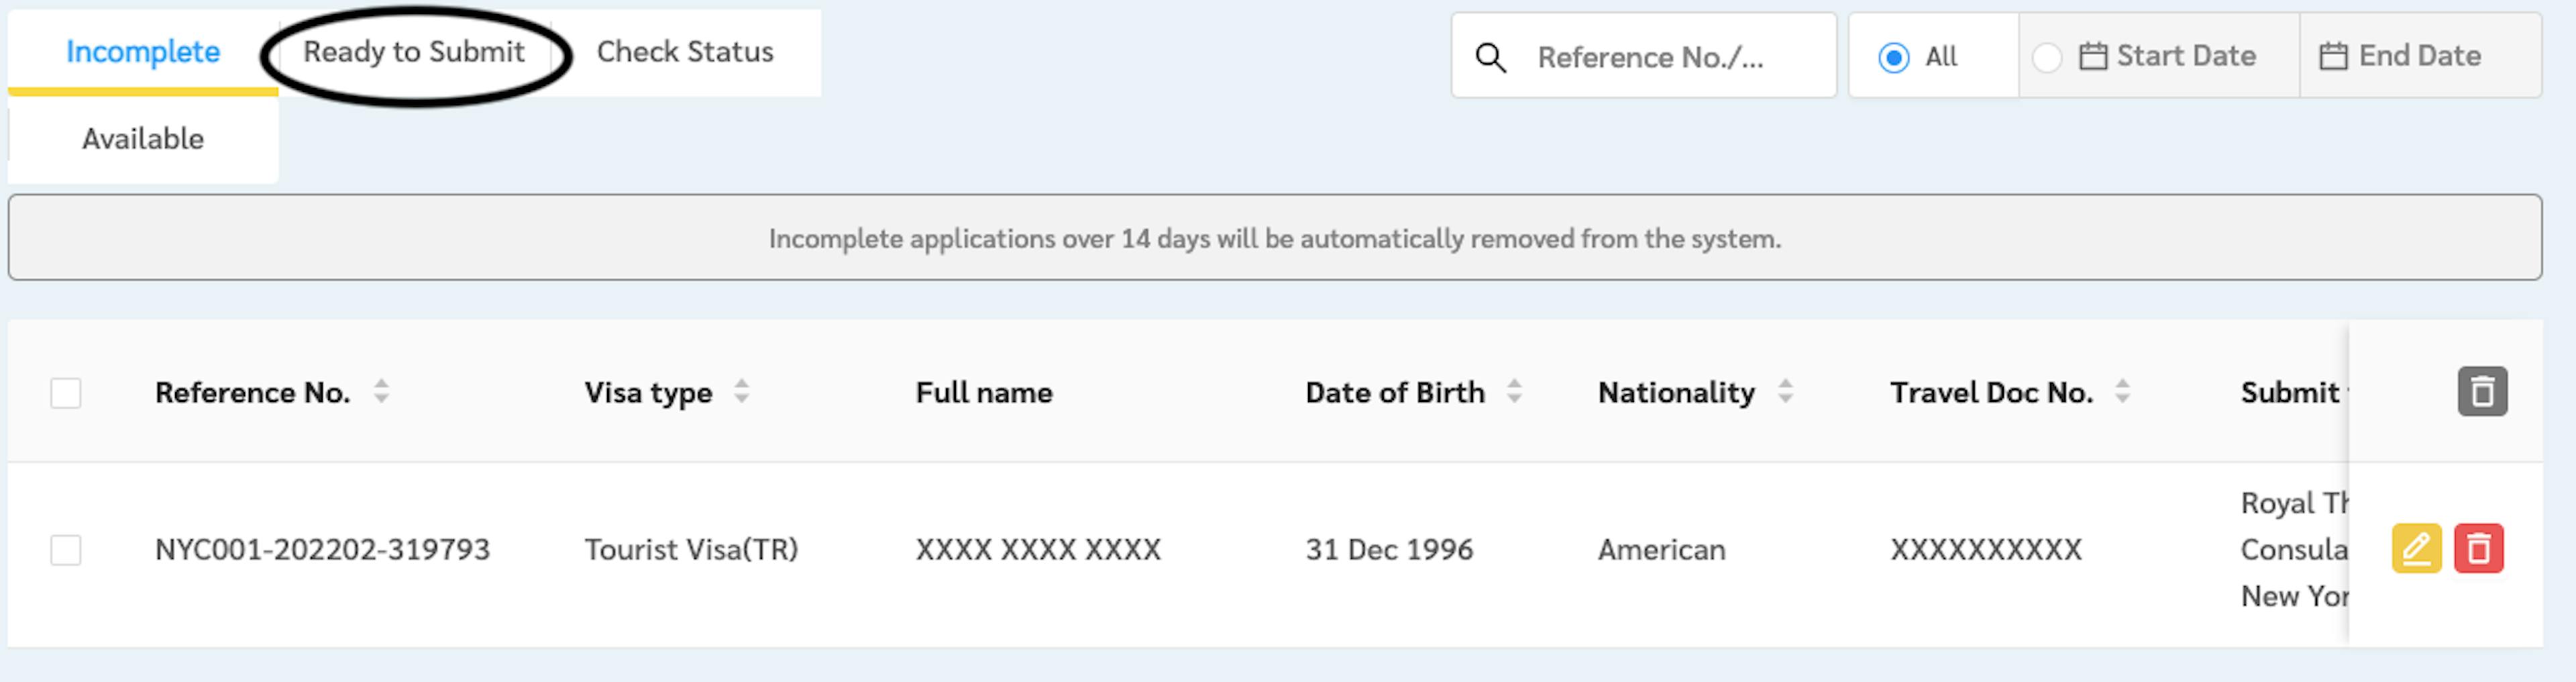
Task: Tick the select-all header checkbox
Action: pos(66,392)
